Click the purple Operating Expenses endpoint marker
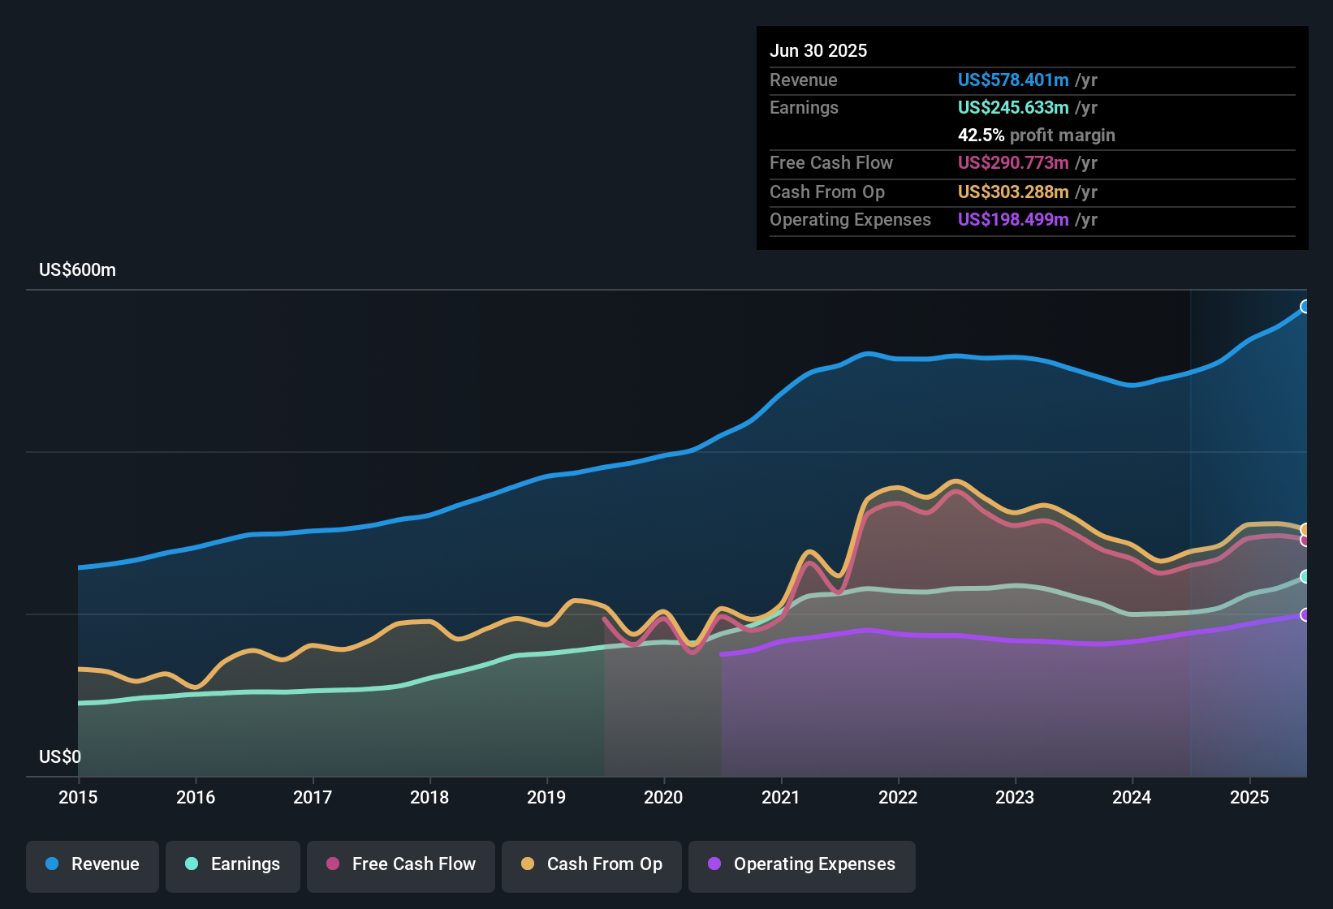 pos(1305,615)
